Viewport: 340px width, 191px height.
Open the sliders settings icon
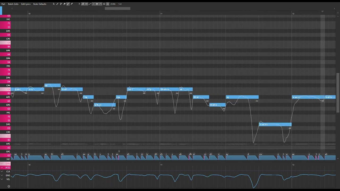(x=104, y=4)
